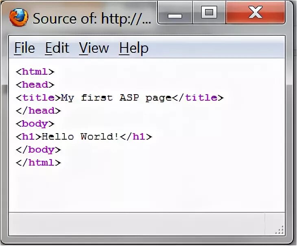Image resolution: width=297 pixels, height=246 pixels.
Task: Click the opening <title> tag
Action: (39, 98)
